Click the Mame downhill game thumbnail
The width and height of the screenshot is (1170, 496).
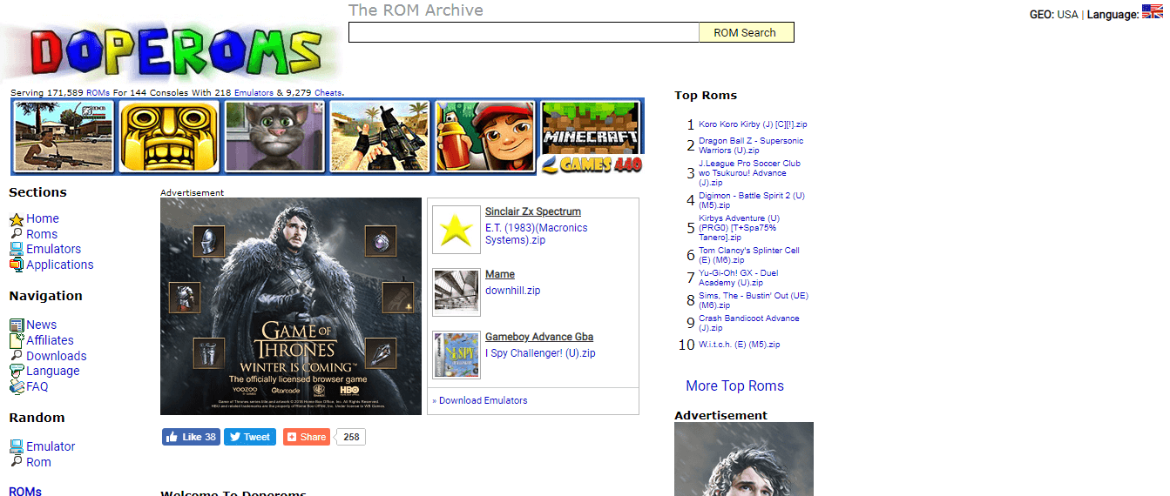[x=457, y=292]
